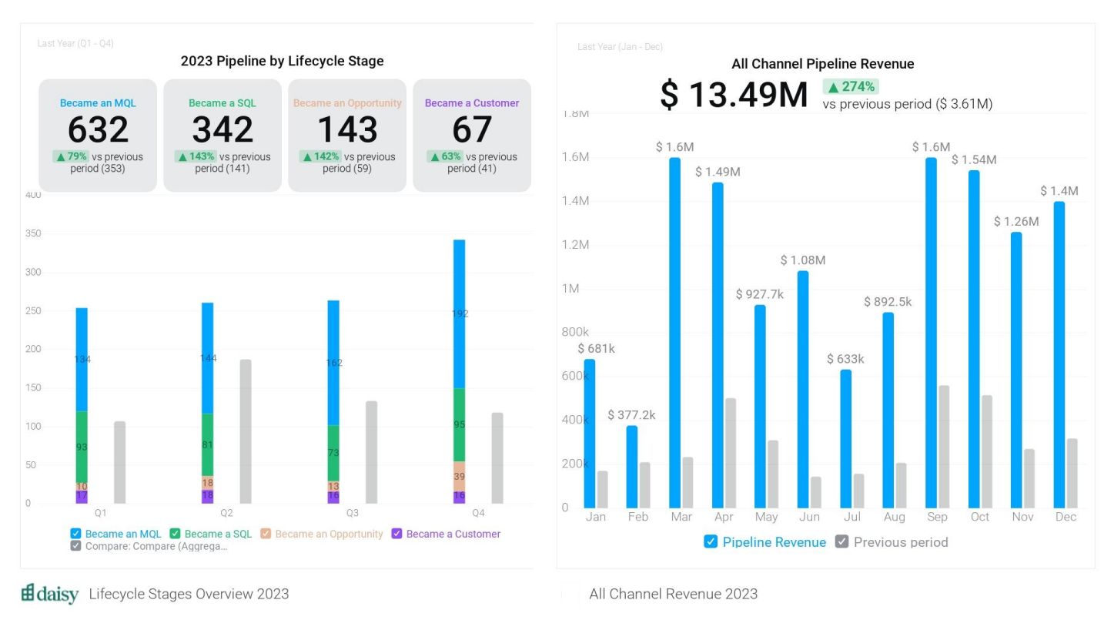Screen dimensions: 1104x620
Task: Toggle the Became a Customer legend checkbox
Action: pyautogui.click(x=396, y=534)
